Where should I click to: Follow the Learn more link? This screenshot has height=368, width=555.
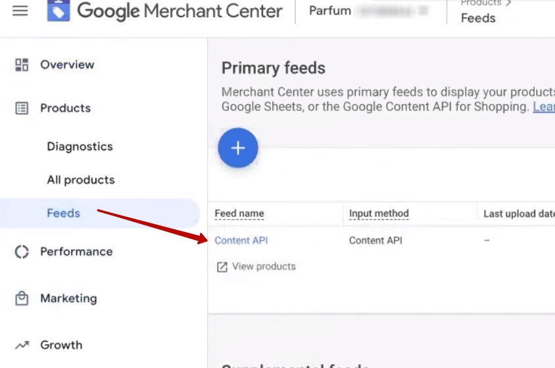coord(543,107)
